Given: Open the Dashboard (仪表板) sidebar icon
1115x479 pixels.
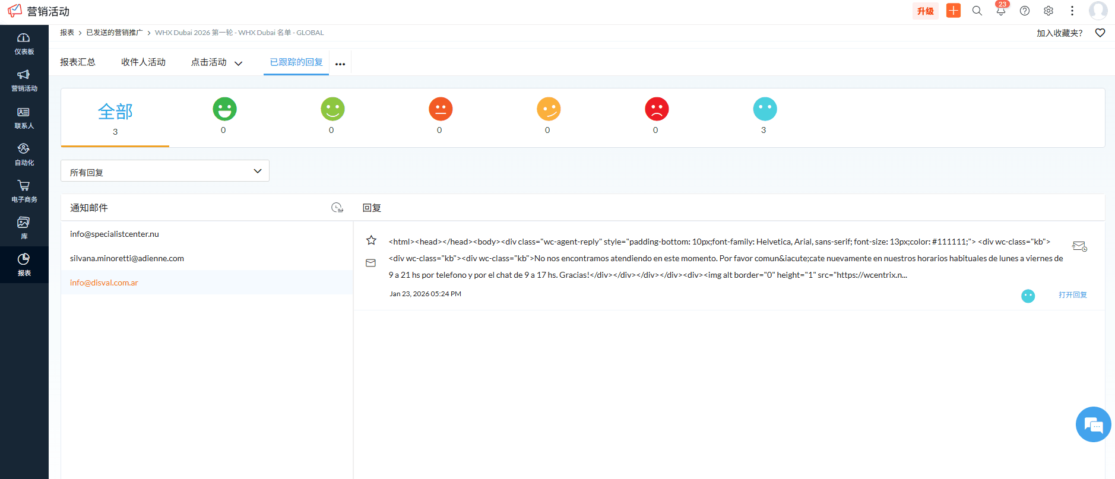Looking at the screenshot, I should pyautogui.click(x=24, y=43).
